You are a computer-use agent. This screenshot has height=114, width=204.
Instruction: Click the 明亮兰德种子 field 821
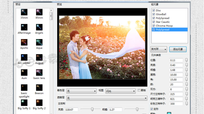(176, 99)
